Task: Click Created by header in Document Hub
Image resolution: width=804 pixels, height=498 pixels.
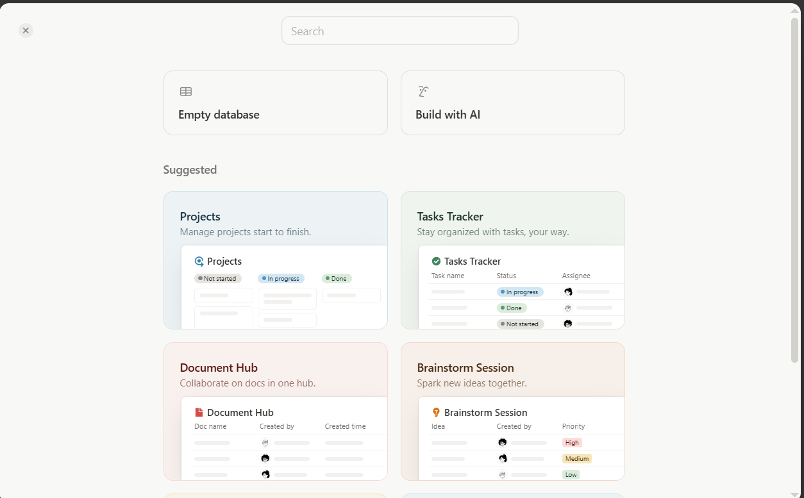Action: 277,427
